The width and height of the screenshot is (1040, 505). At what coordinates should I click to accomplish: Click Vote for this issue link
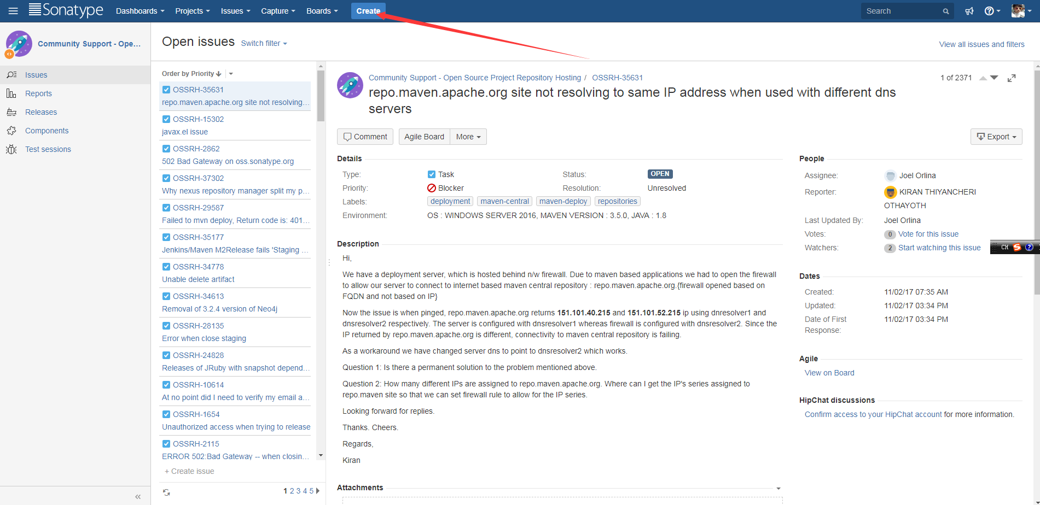point(928,234)
